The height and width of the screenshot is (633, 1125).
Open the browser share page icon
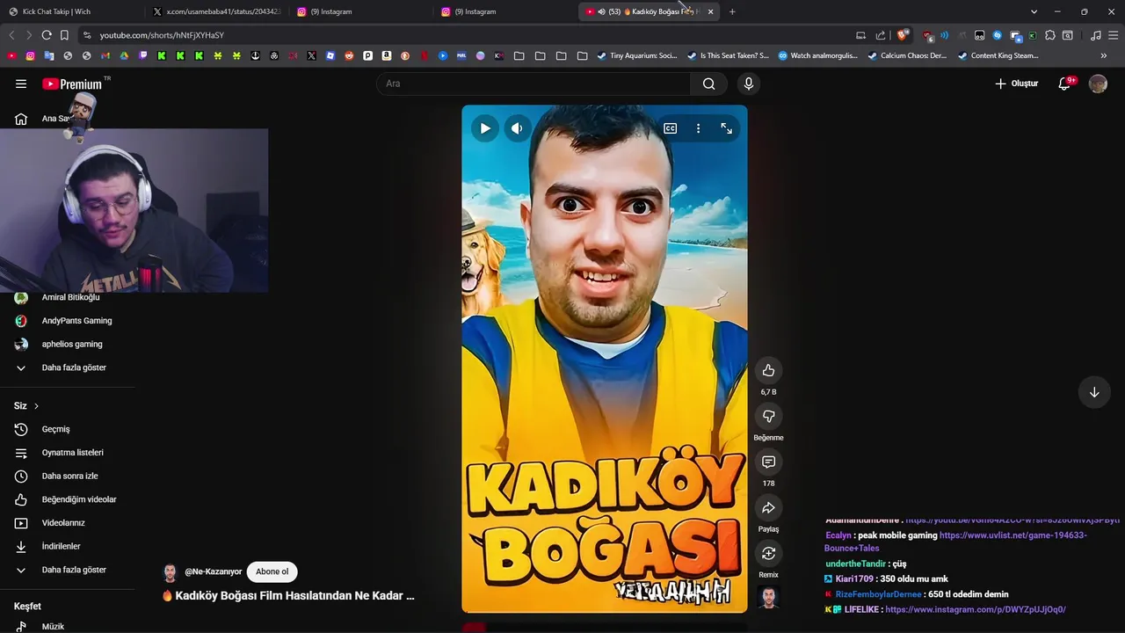[x=881, y=35]
